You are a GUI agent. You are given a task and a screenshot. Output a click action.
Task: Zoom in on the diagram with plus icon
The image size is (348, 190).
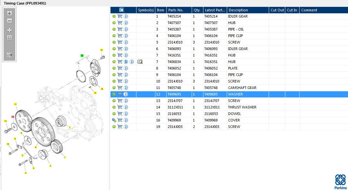pyautogui.click(x=9, y=13)
